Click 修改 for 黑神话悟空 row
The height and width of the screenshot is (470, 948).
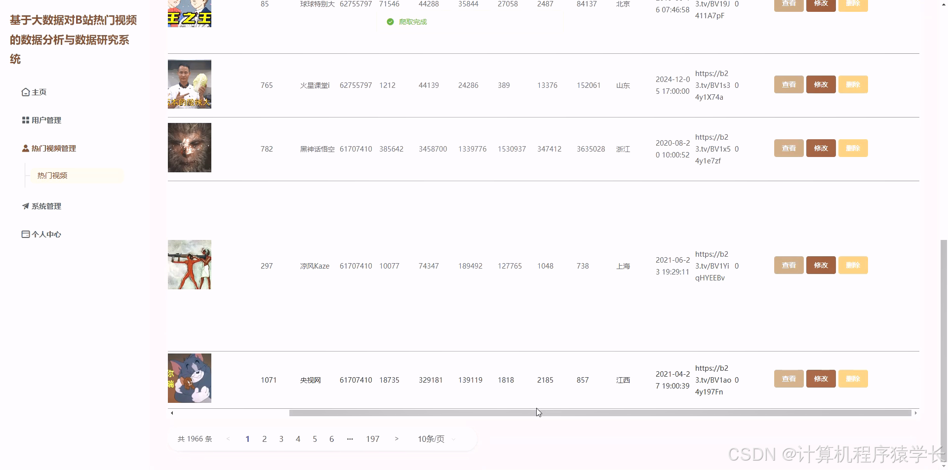pyautogui.click(x=821, y=148)
